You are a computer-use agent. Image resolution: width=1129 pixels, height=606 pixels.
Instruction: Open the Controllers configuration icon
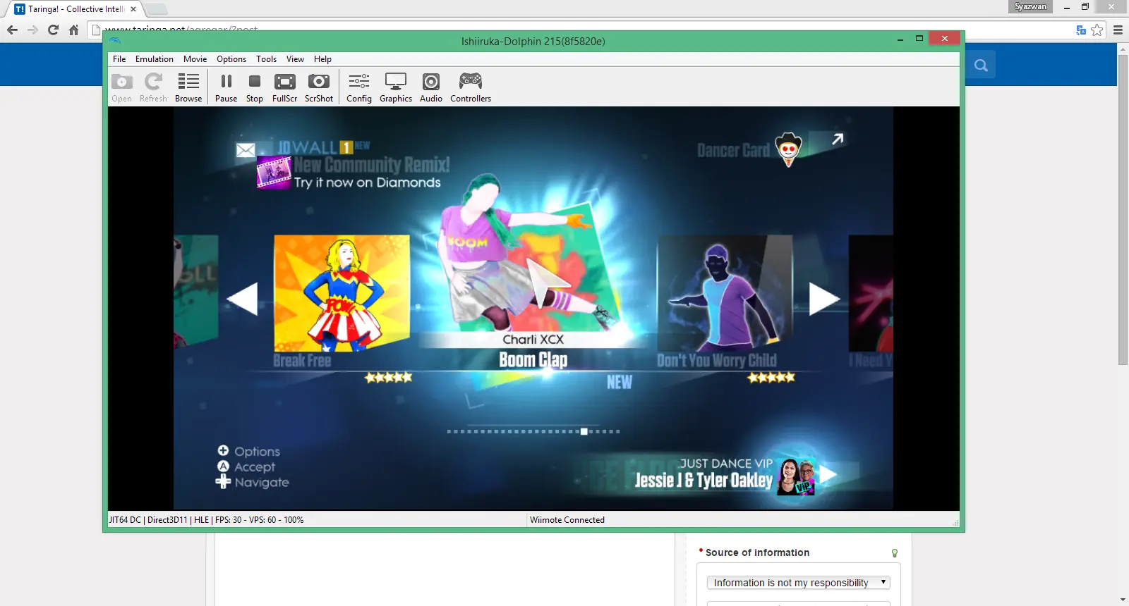click(471, 88)
